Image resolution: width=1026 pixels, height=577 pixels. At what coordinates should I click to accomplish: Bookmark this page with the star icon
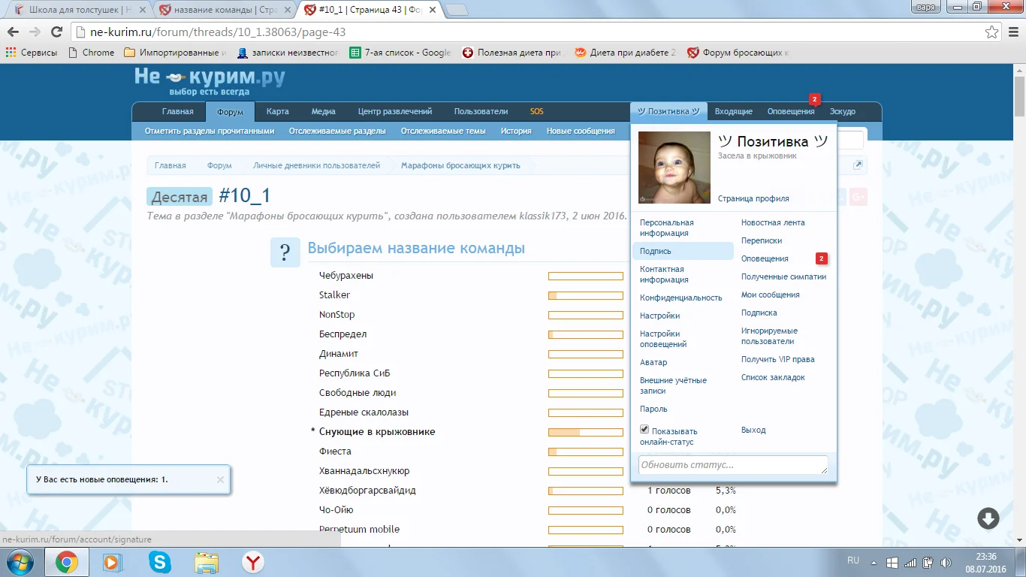click(992, 32)
